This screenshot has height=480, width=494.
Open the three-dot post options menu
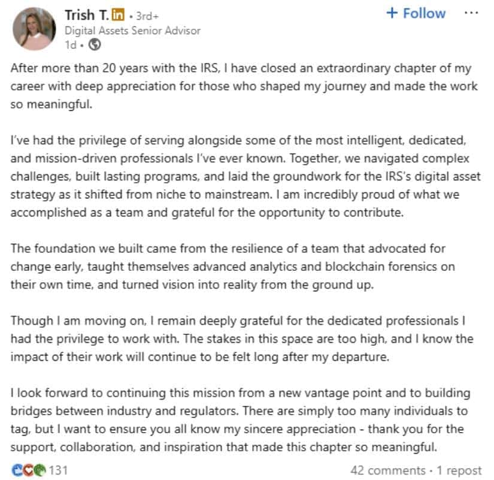(471, 13)
